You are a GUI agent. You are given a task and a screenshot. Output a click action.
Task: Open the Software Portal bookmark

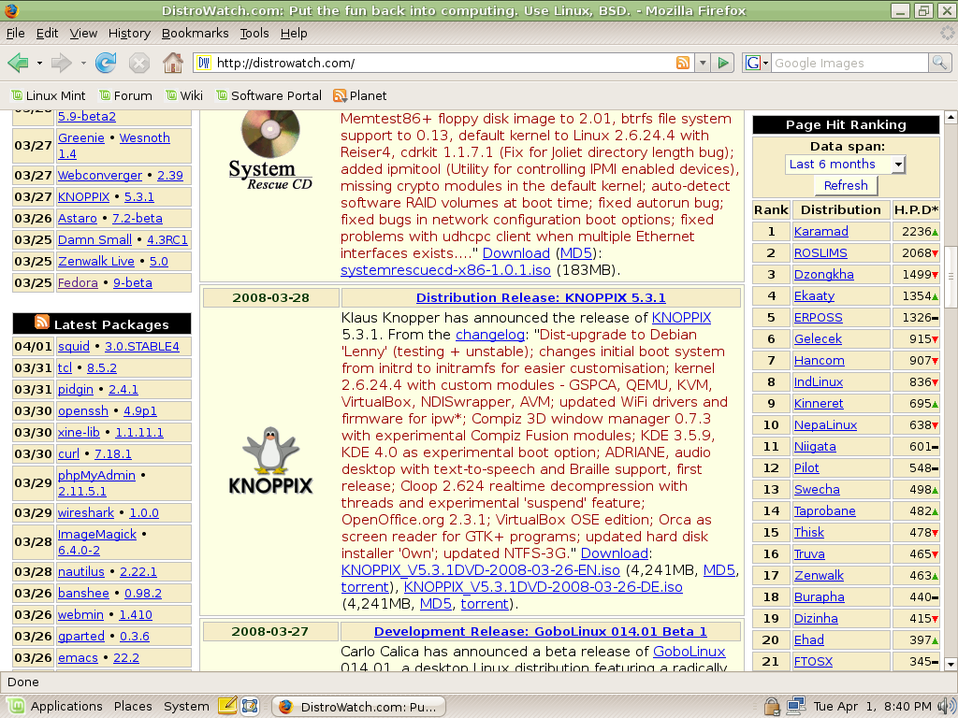pyautogui.click(x=269, y=96)
